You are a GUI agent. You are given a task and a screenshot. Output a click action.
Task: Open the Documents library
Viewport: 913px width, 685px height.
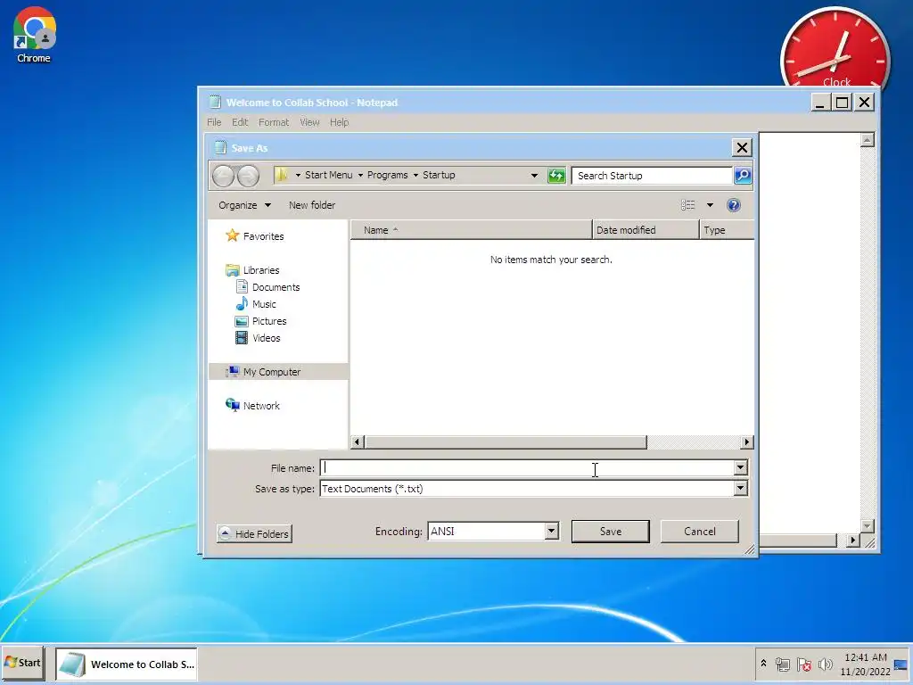(267, 287)
